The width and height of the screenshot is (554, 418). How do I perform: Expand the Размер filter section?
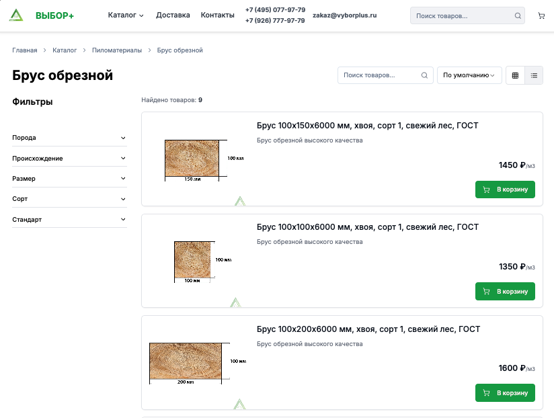69,179
